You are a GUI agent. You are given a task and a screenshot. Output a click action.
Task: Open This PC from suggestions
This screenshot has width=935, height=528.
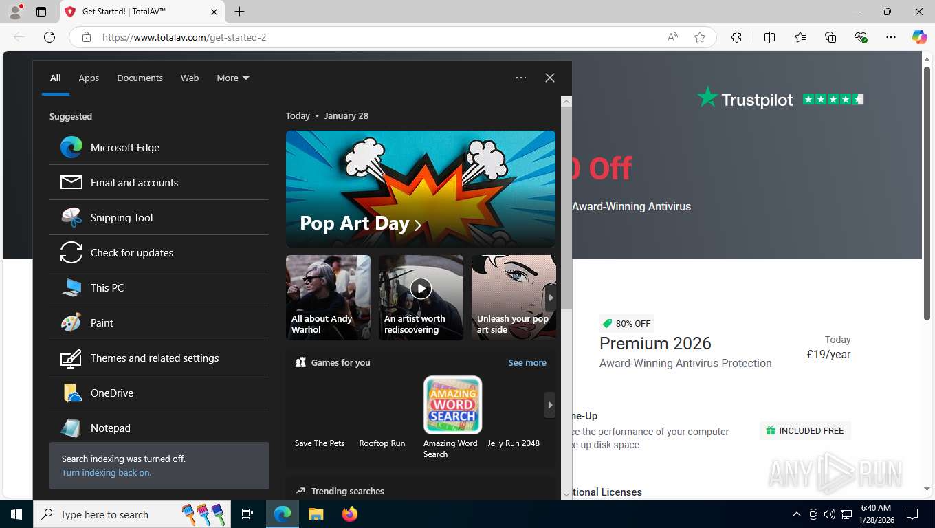point(159,287)
